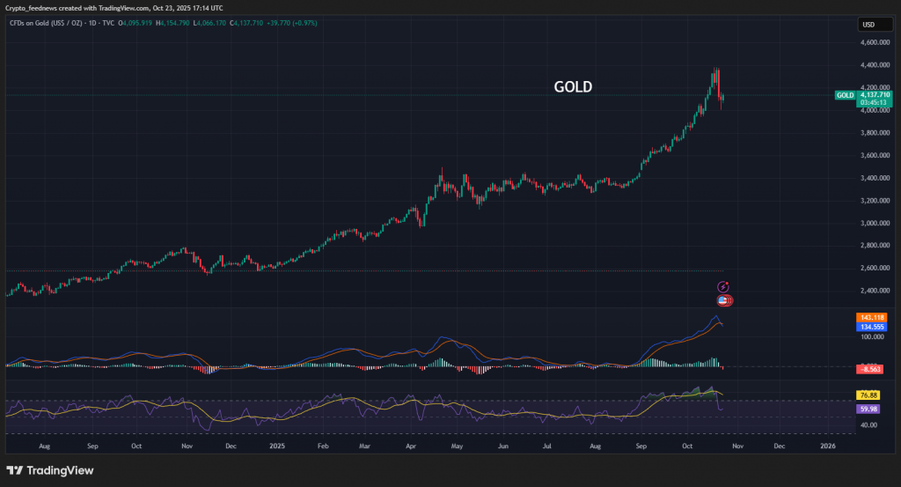Click the 3,400.000 price axis label
901x487 pixels.
(x=875, y=178)
